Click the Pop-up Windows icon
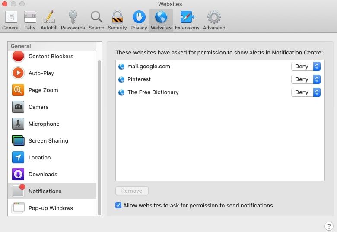The image size is (337, 232). pyautogui.click(x=18, y=208)
